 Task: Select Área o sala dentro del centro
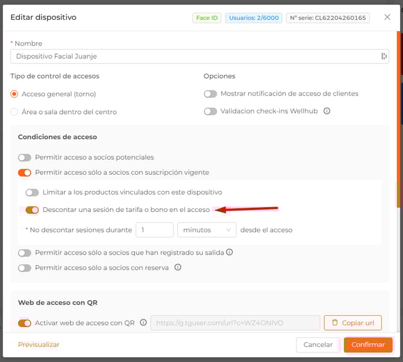14,112
